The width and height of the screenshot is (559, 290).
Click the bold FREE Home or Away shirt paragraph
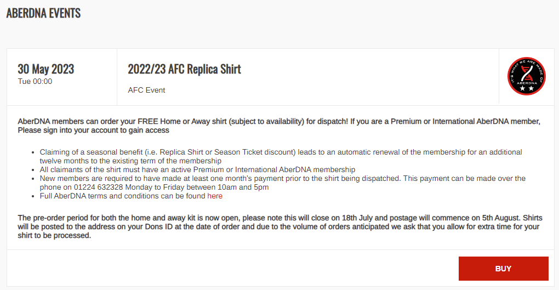[279, 126]
